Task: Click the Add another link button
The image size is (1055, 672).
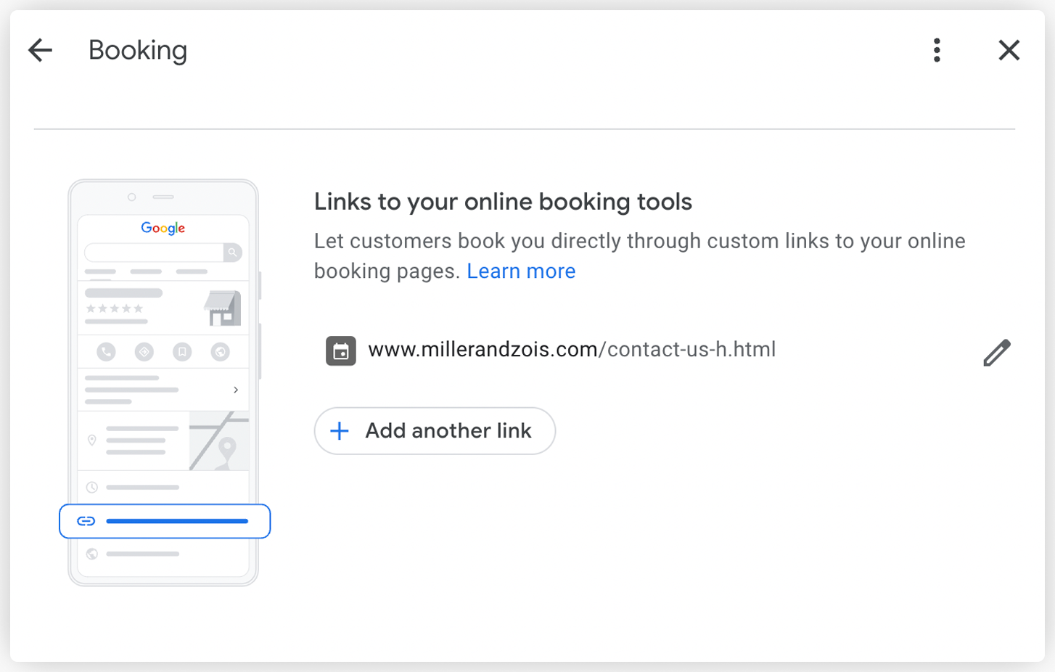Action: (x=435, y=431)
